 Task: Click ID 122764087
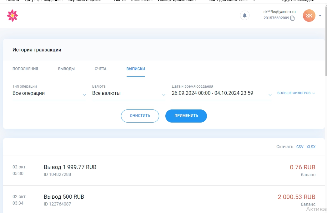[x=57, y=204]
